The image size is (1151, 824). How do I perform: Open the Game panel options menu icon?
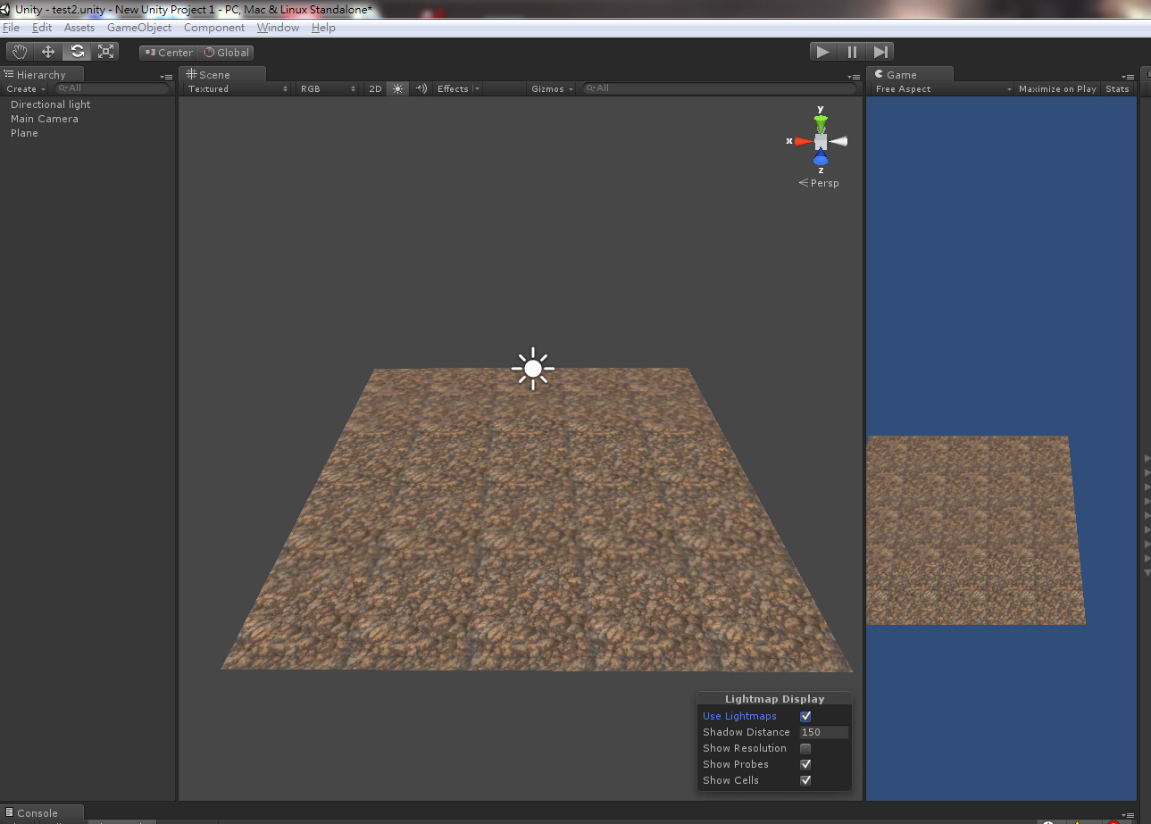tap(1129, 77)
